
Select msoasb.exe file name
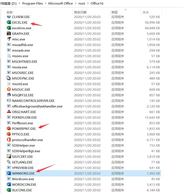click(x=21, y=50)
